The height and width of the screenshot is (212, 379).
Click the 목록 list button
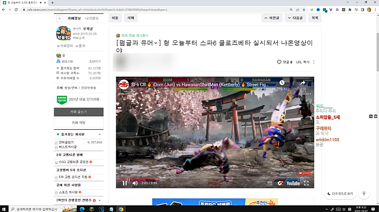click(315, 18)
